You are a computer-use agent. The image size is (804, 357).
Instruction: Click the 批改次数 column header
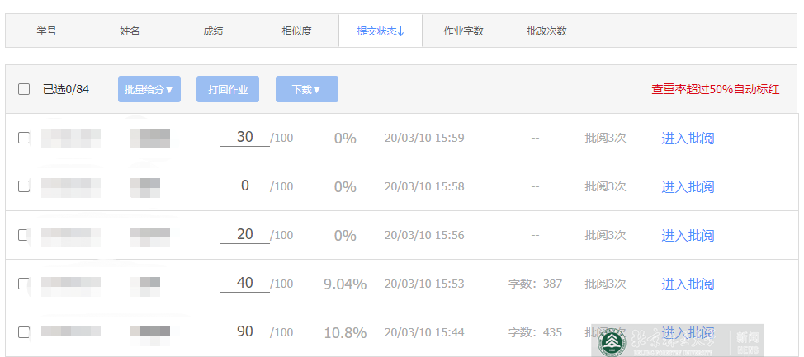point(546,31)
